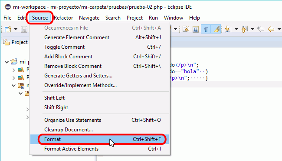Open the Refactor menu
Screen dimensions: 282x161
pos(63,18)
